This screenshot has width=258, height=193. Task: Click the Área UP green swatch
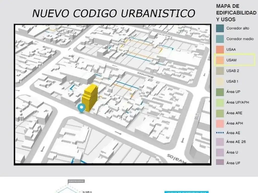(219, 92)
